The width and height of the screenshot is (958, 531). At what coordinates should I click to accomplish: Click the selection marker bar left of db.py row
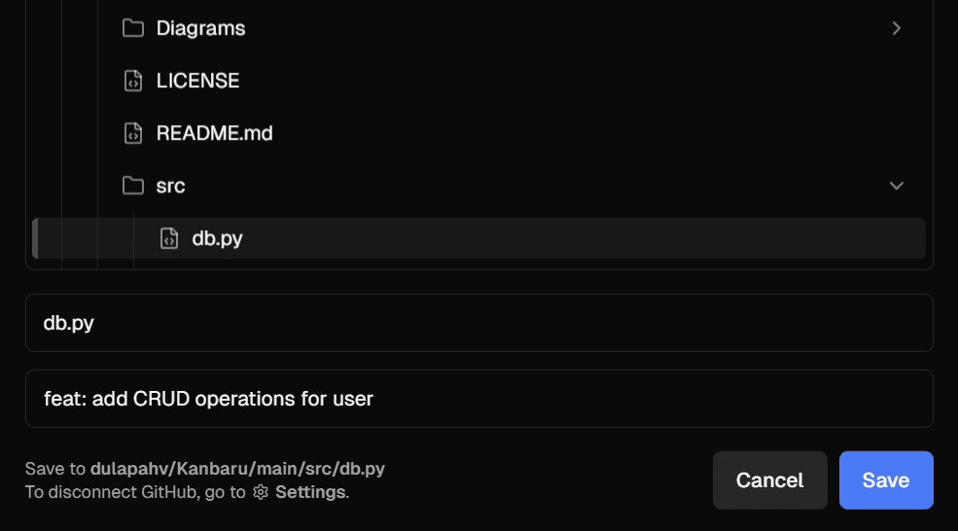(x=35, y=237)
